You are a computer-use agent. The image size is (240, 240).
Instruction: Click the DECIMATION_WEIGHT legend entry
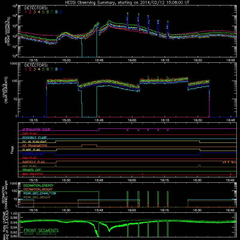pos(38,189)
